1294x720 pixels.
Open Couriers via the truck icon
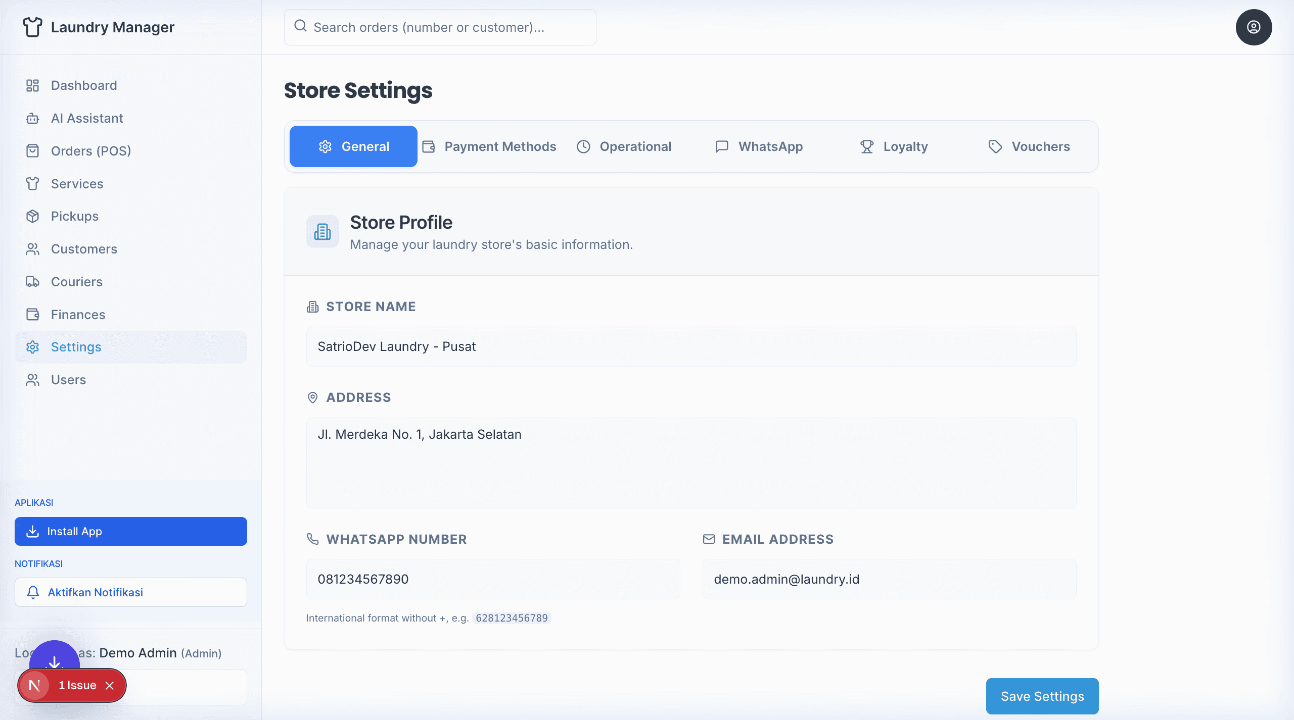pos(33,282)
